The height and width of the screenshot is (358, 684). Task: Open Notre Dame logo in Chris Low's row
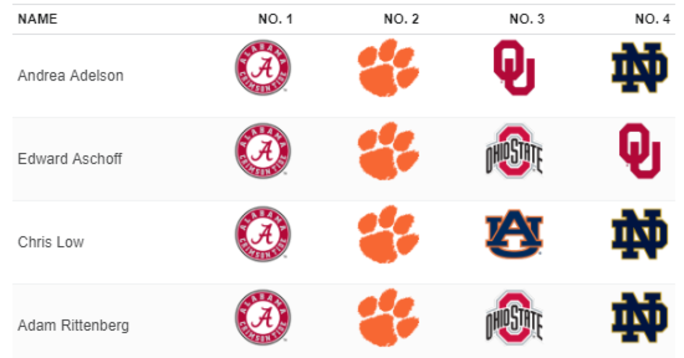pyautogui.click(x=640, y=234)
